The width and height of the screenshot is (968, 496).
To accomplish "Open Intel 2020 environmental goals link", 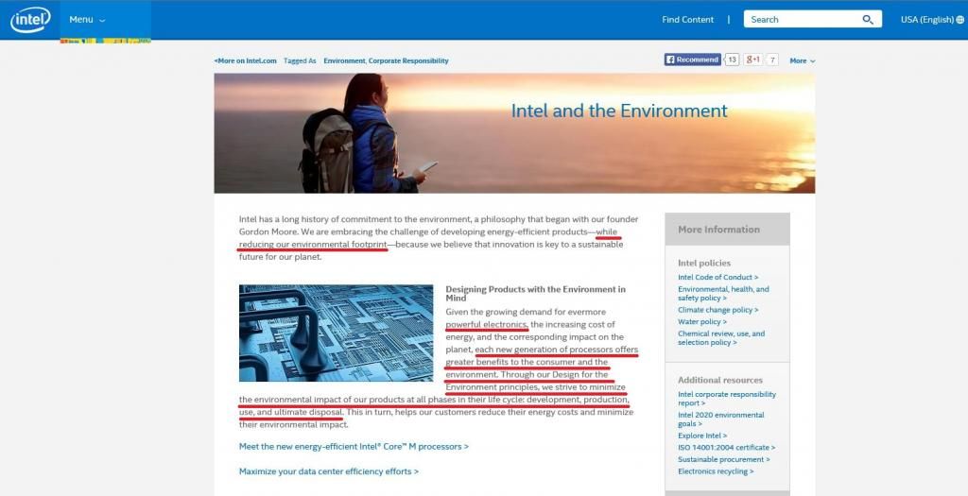I will (721, 419).
